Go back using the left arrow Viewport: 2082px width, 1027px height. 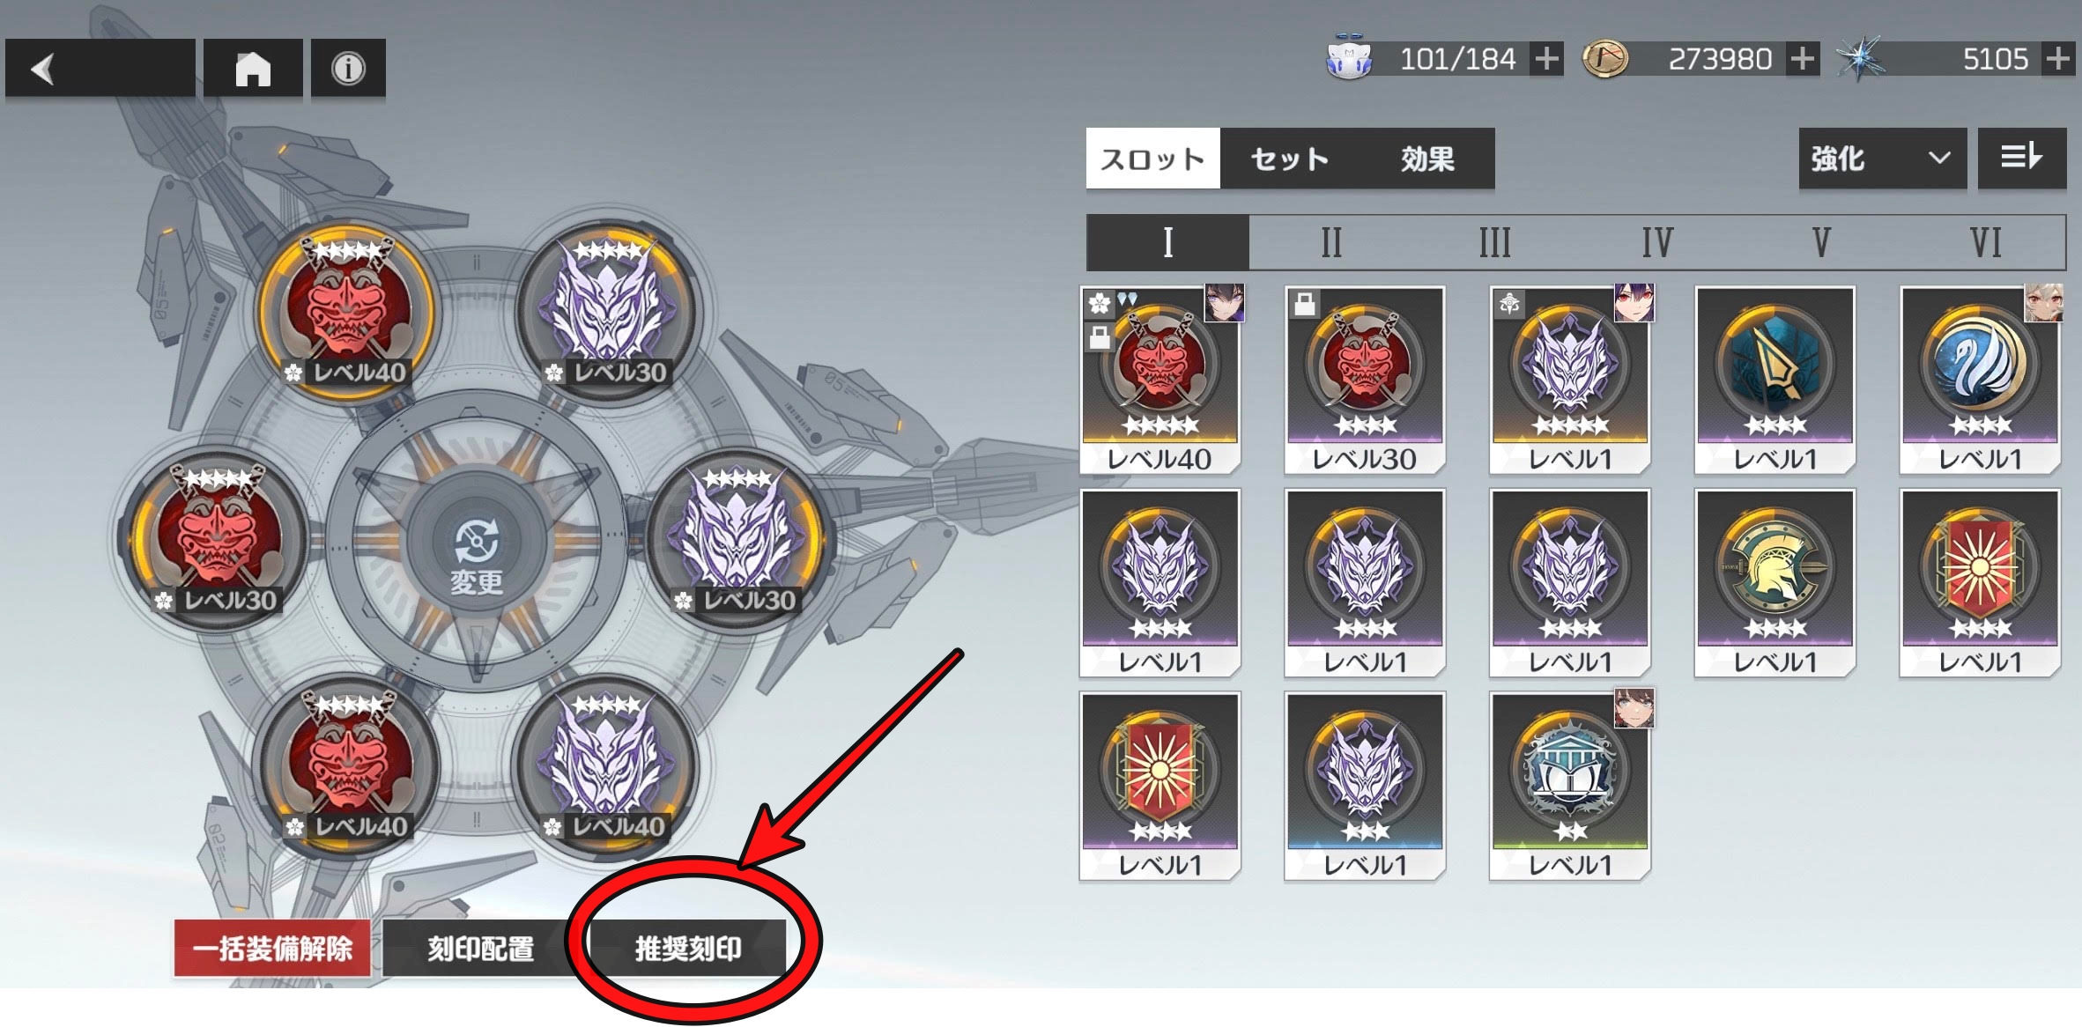[100, 68]
